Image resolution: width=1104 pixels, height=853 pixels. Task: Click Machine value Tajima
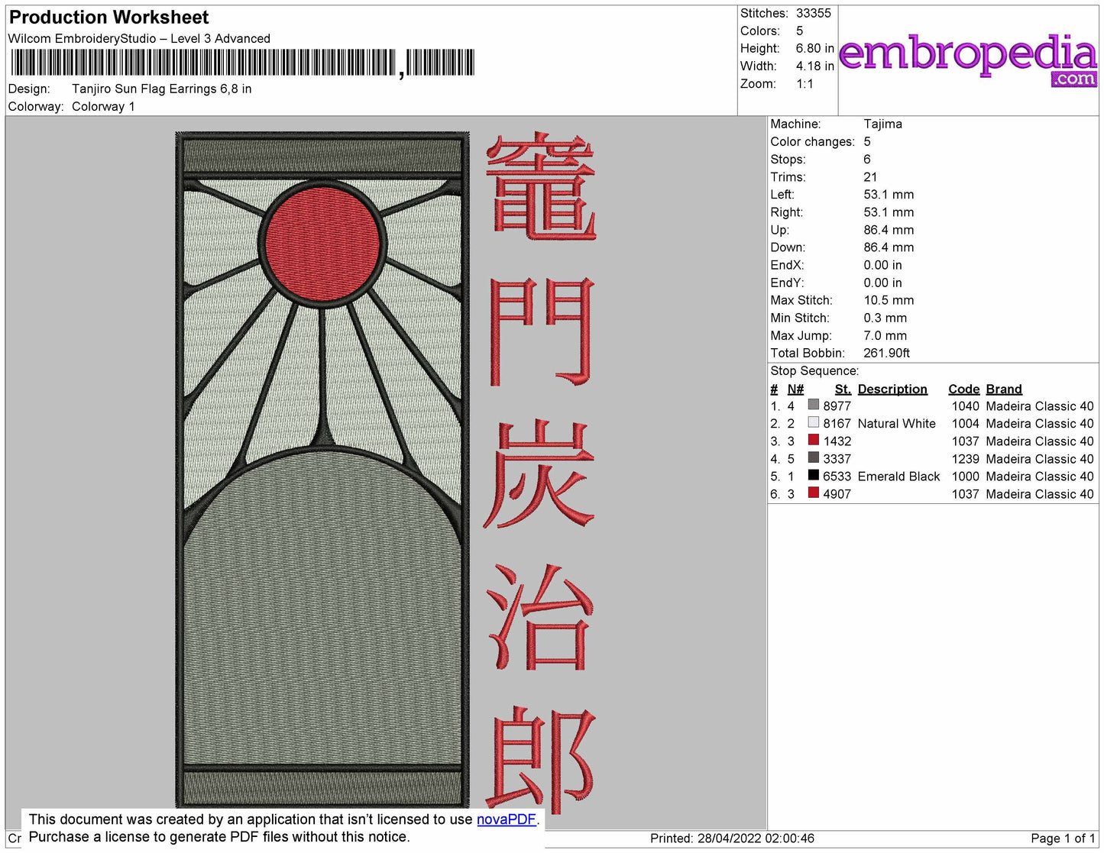(x=883, y=124)
